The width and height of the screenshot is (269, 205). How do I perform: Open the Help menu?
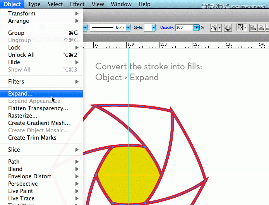point(144,4)
